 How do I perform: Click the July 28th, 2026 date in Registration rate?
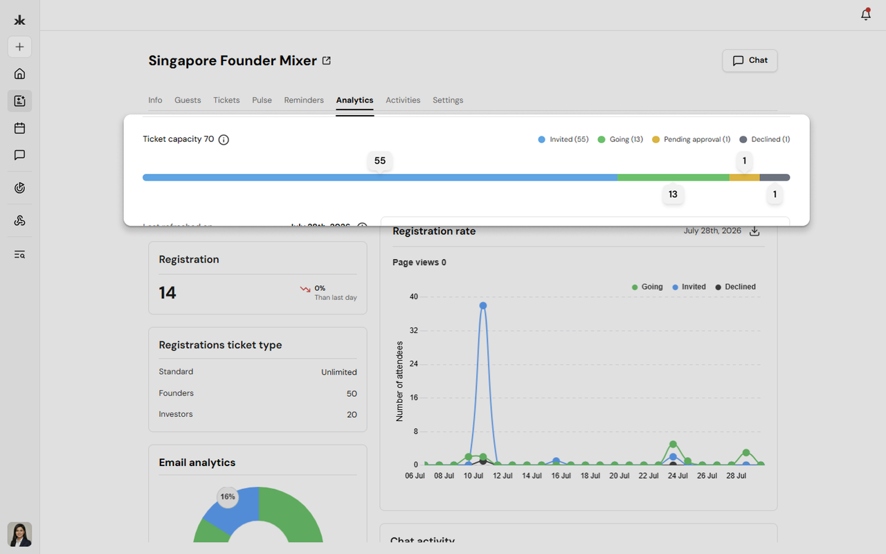tap(712, 231)
